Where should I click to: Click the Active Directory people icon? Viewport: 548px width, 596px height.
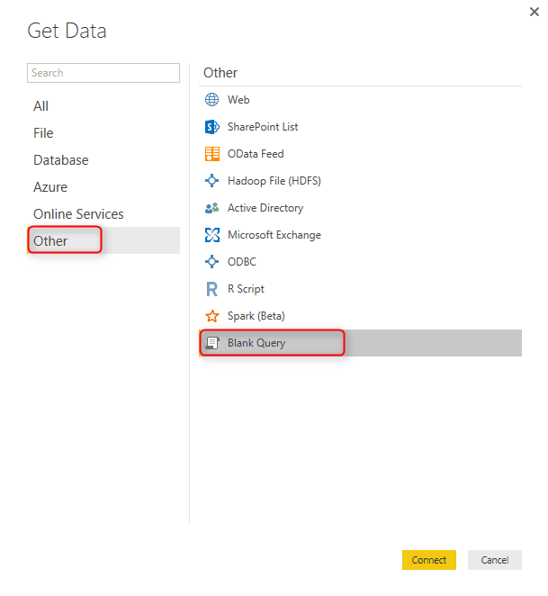tap(211, 208)
